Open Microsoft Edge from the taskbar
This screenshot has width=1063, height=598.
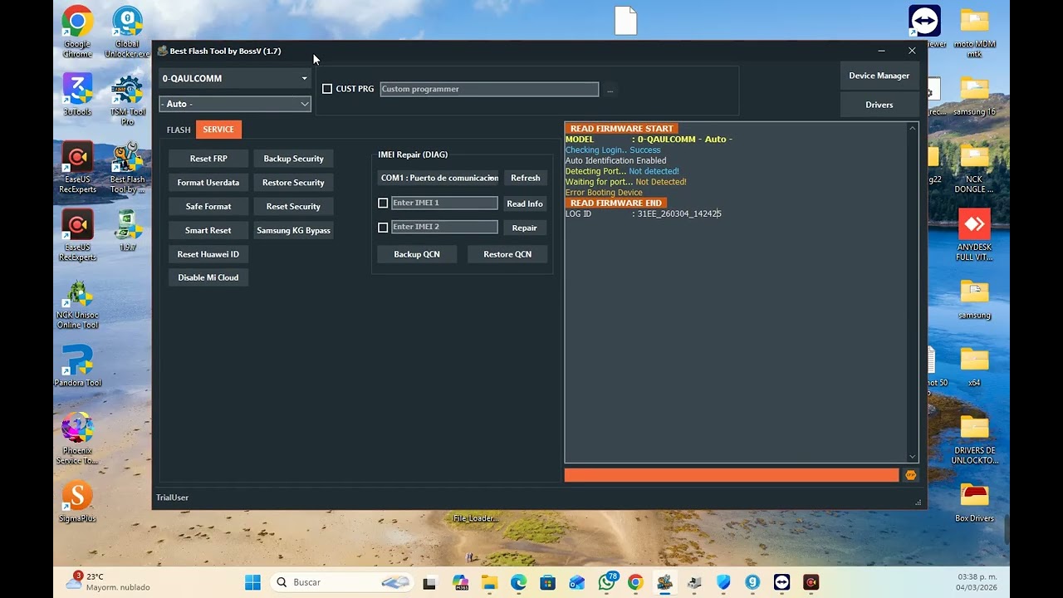pos(518,582)
